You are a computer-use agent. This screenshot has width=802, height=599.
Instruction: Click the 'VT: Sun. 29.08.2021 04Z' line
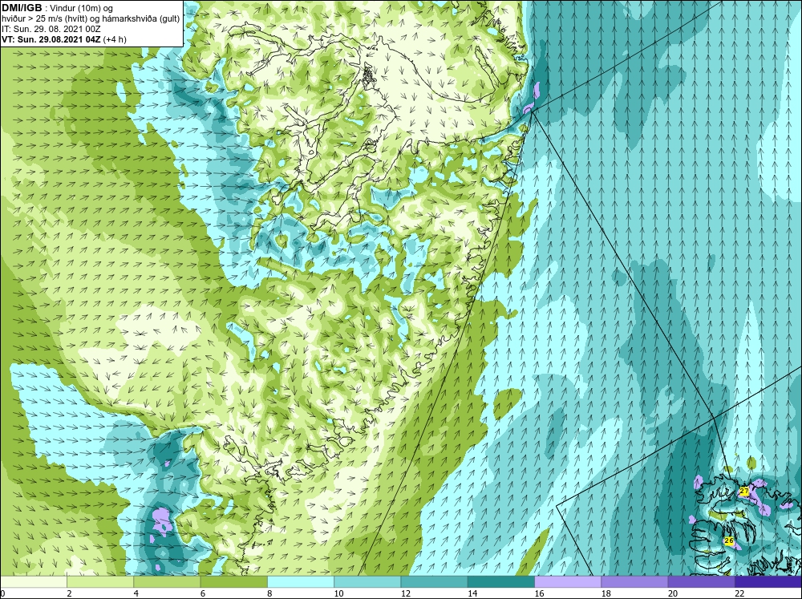(51, 39)
